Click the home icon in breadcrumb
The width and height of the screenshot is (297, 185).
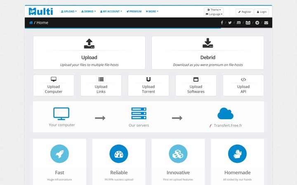(x=31, y=23)
